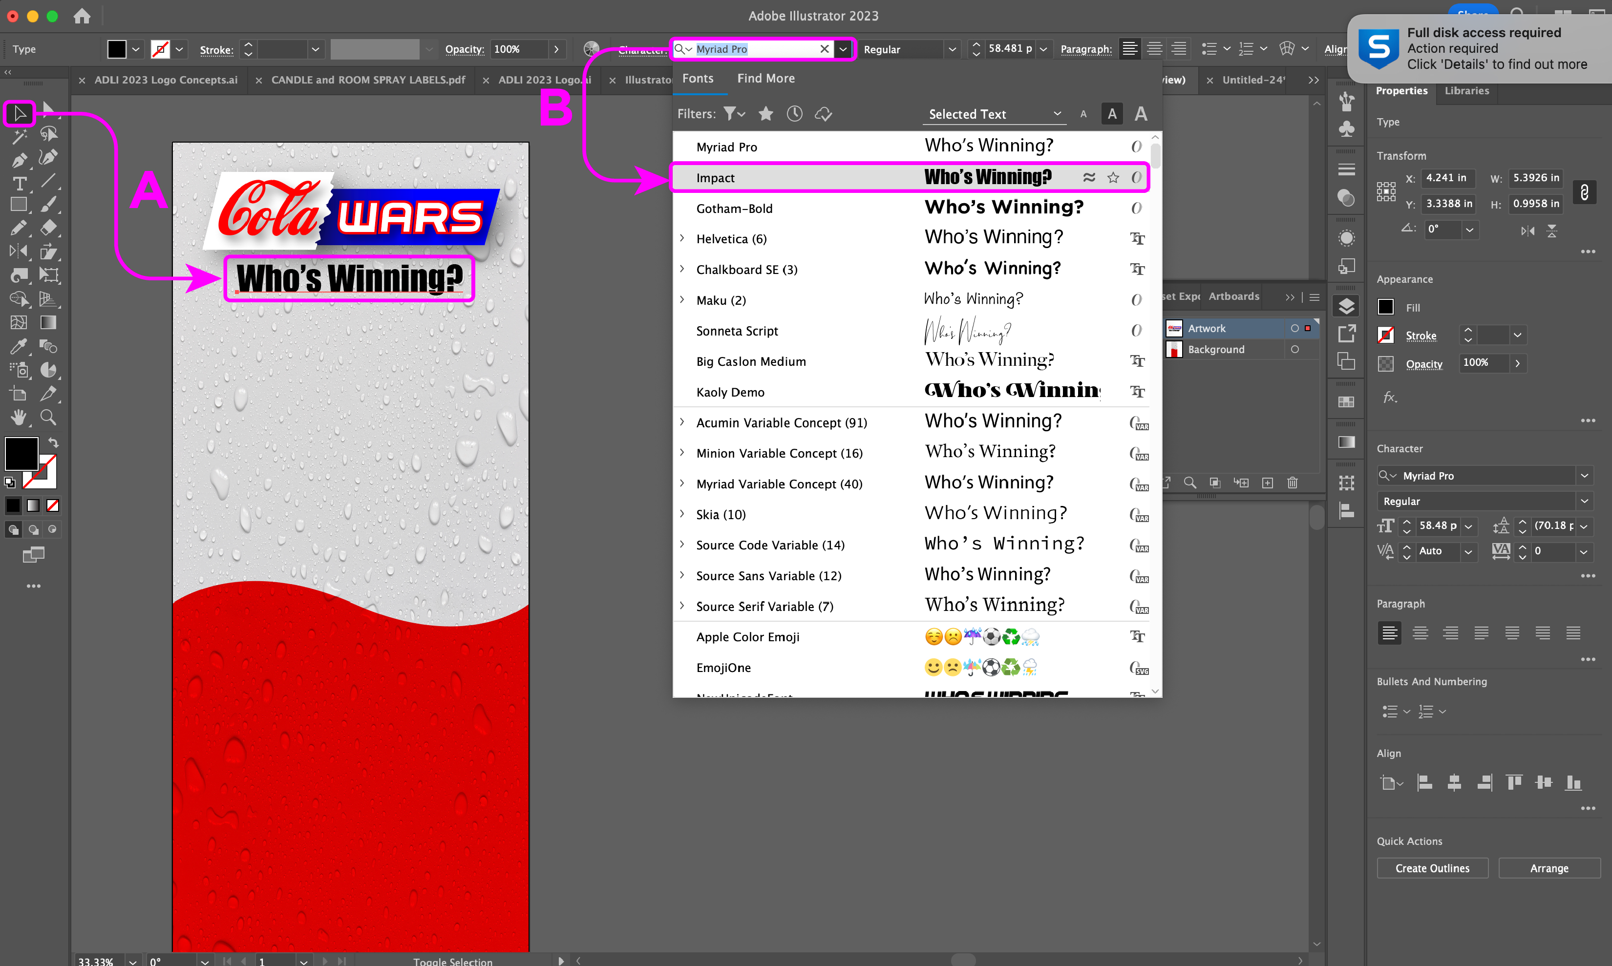Show recently used fonts filter
Screen dimensions: 1612x966
click(794, 114)
